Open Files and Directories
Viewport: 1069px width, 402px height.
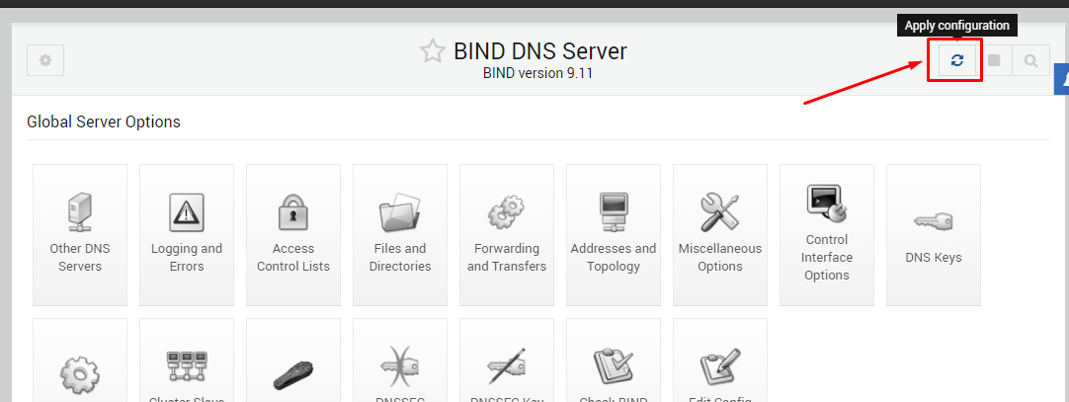pyautogui.click(x=400, y=234)
